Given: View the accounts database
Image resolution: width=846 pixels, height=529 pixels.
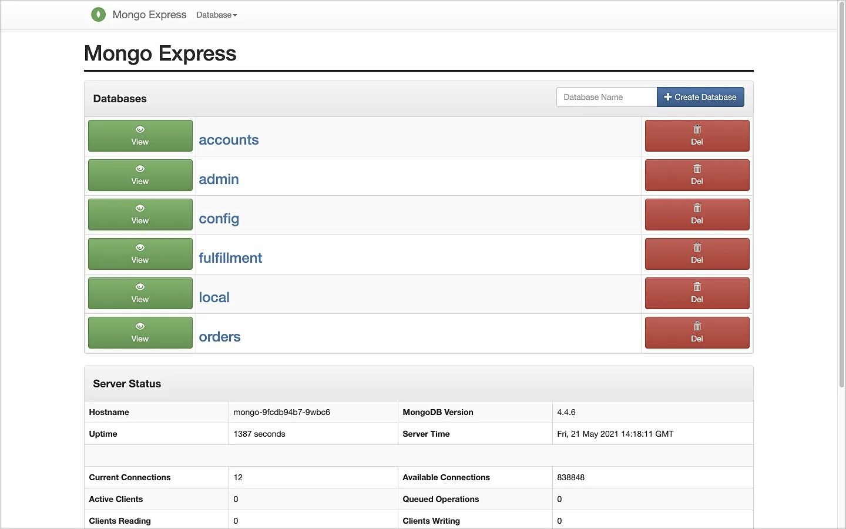Looking at the screenshot, I should pyautogui.click(x=140, y=136).
